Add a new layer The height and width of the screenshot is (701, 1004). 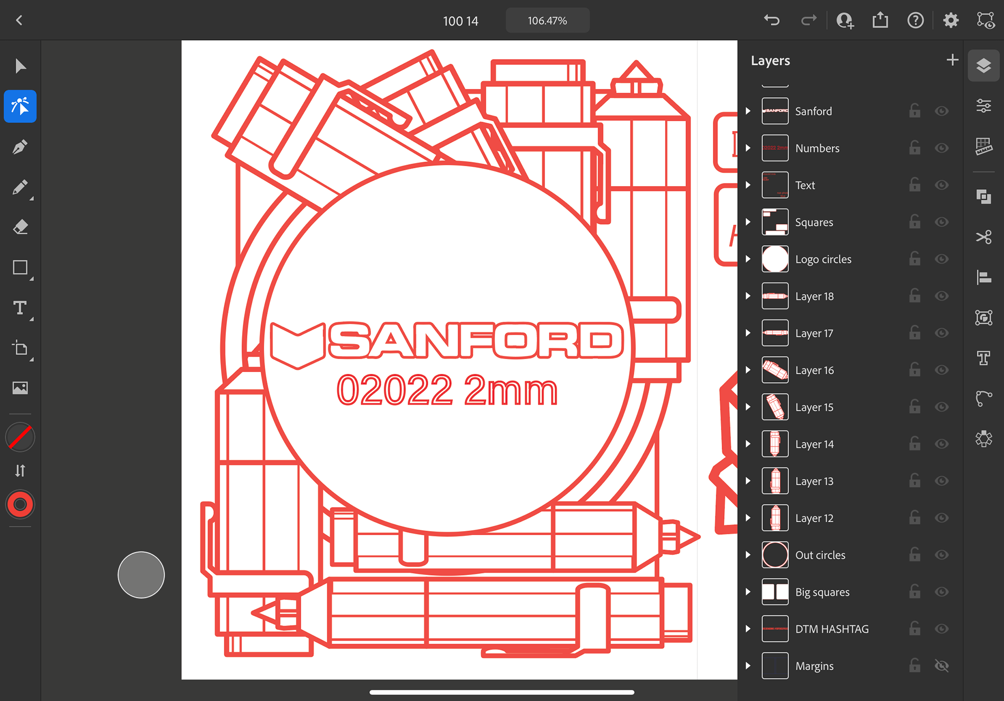952,60
